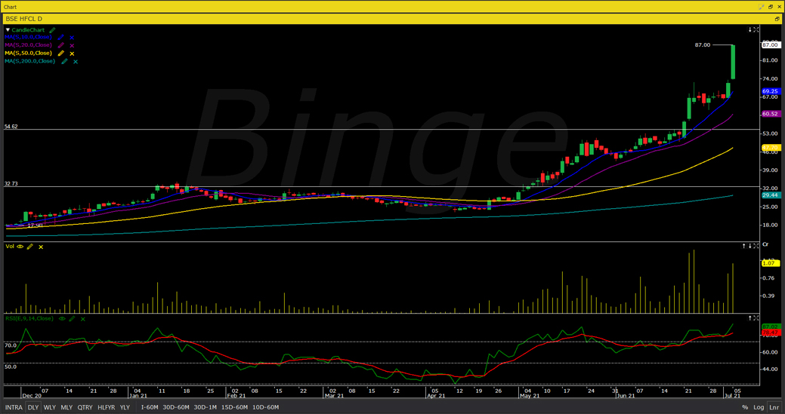
Task: Remove the RSI(E,9,14,Close) indicator
Action: (x=83, y=318)
